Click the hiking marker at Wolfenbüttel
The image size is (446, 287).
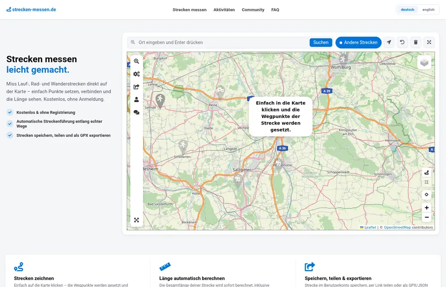(279, 165)
